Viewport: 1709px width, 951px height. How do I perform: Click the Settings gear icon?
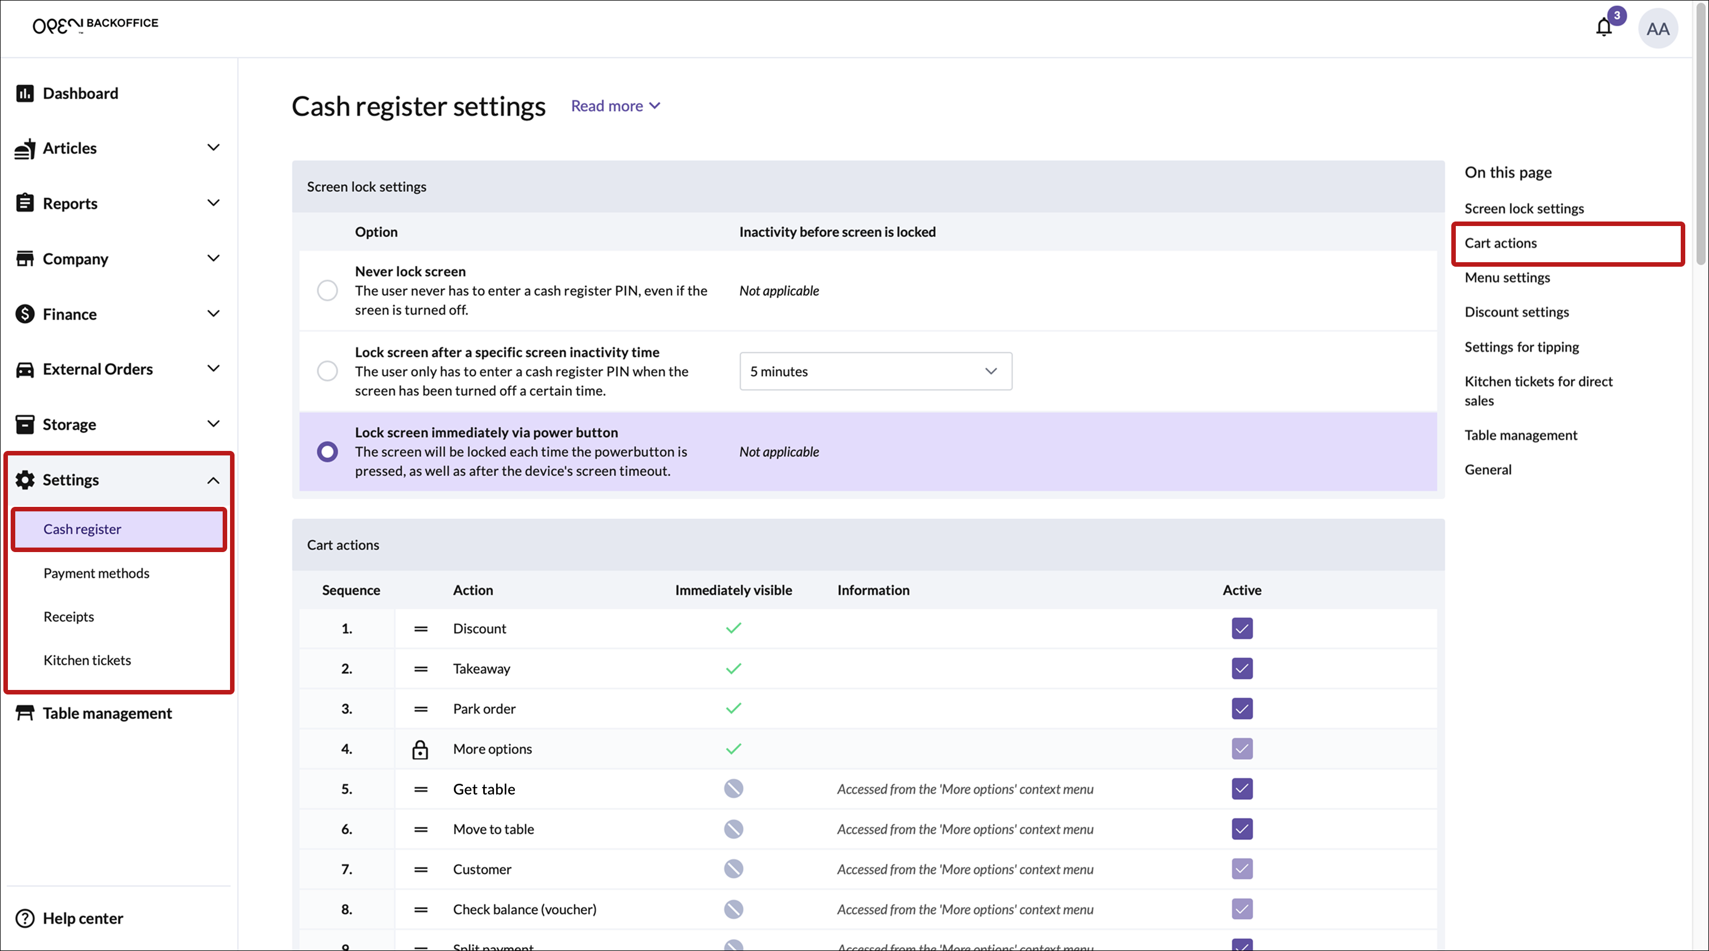(x=24, y=480)
